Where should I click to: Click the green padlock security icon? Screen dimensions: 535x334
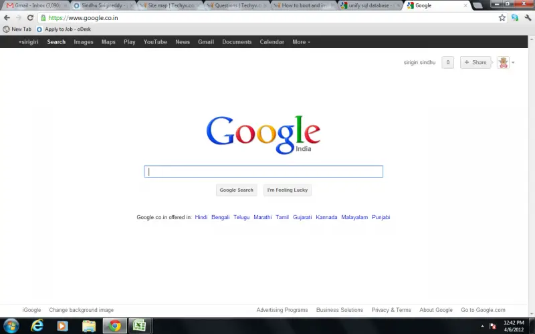click(x=43, y=18)
